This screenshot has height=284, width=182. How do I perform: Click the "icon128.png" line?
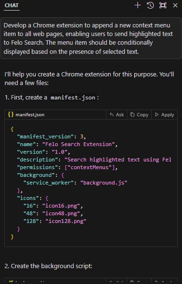point(55,221)
